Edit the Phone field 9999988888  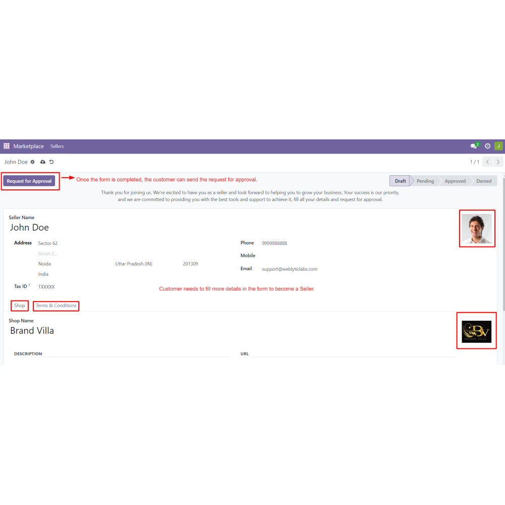[274, 243]
